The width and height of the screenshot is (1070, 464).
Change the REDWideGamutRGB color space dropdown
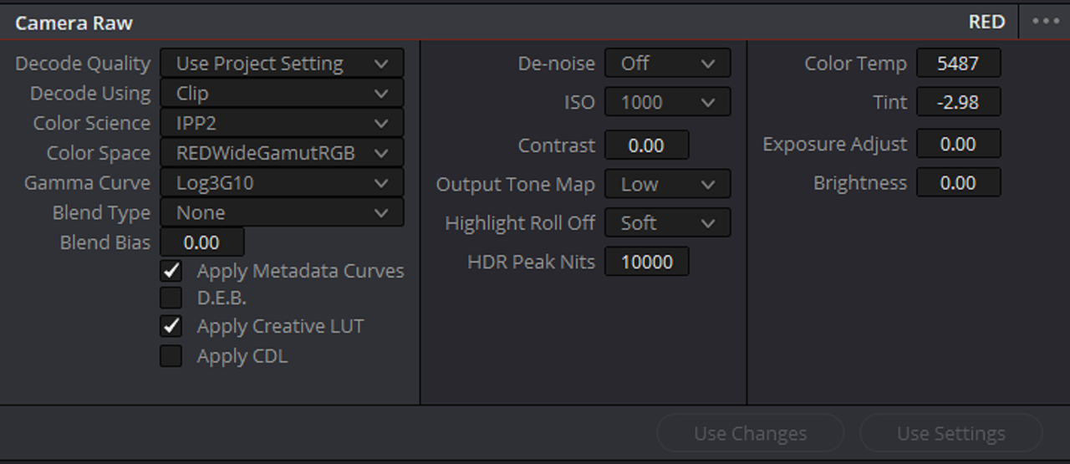coord(282,153)
